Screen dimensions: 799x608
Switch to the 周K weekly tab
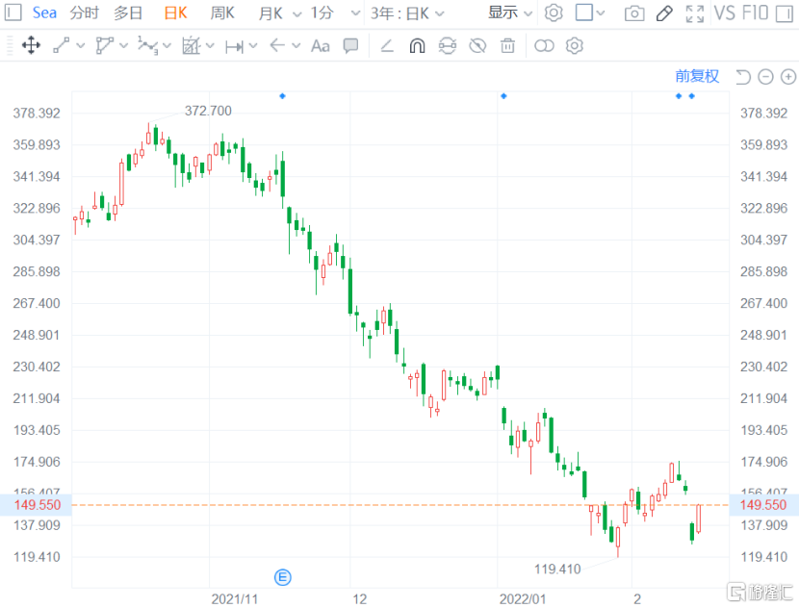pyautogui.click(x=222, y=13)
